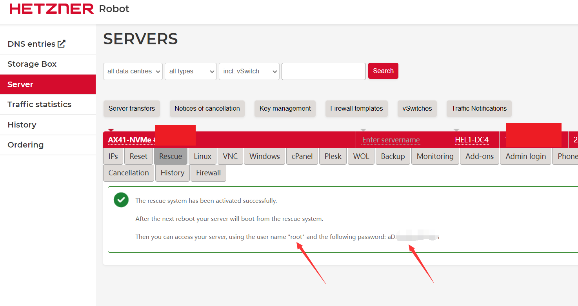Viewport: 578px width, 306px height.
Task: Go to Storage Box in sidebar
Action: (48, 64)
